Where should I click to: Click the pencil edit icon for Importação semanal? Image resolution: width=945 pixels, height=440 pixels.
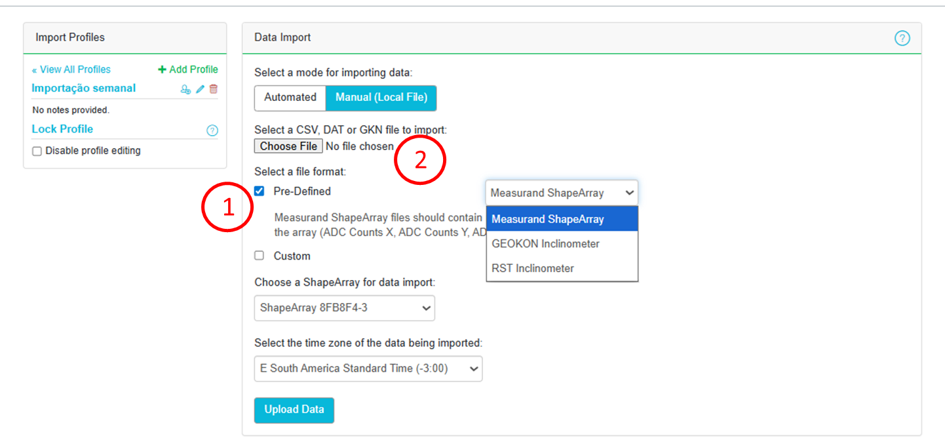pyautogui.click(x=201, y=89)
